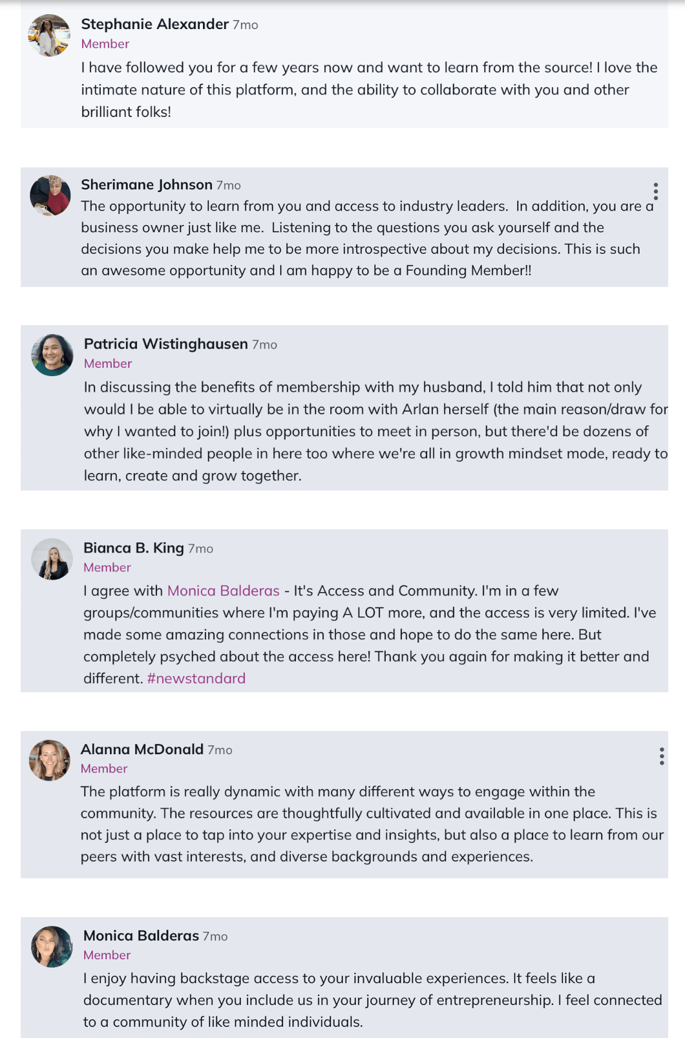Click Member badge under Stephanie Alexander
Viewport: 685px width, 1038px height.
(105, 44)
